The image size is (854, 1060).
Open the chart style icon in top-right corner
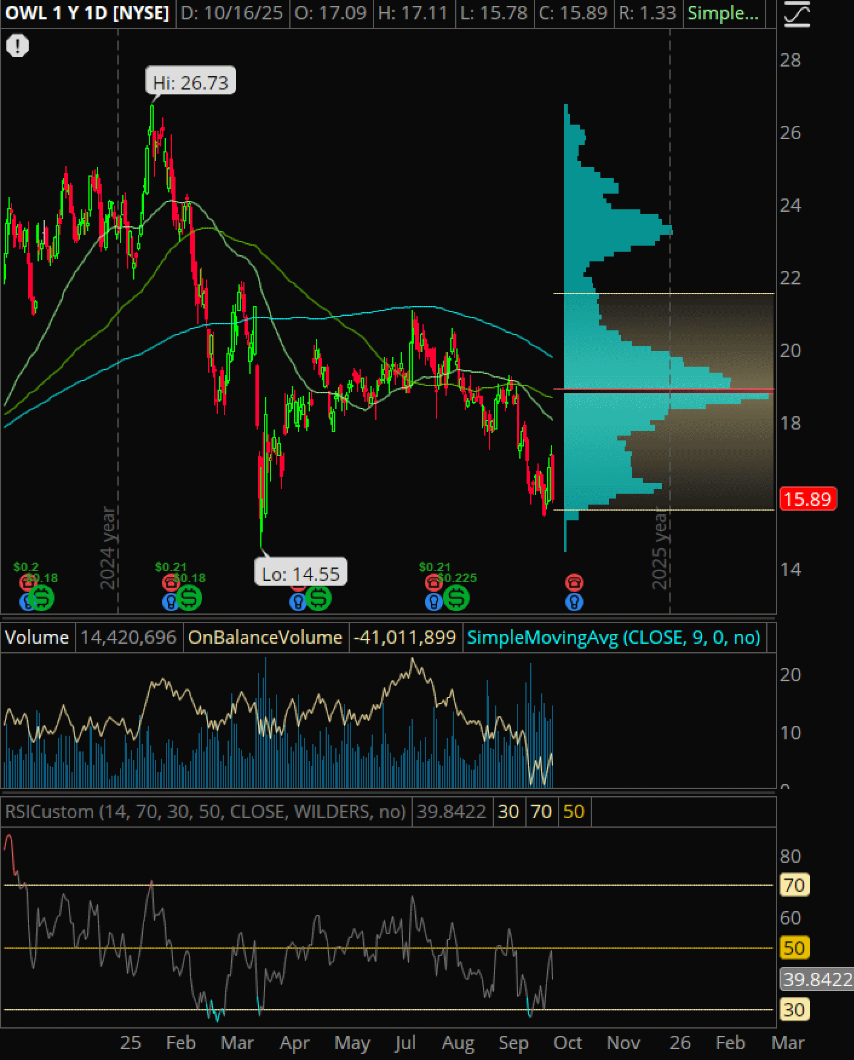click(x=797, y=15)
